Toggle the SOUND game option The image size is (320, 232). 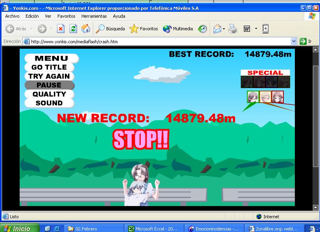[49, 103]
